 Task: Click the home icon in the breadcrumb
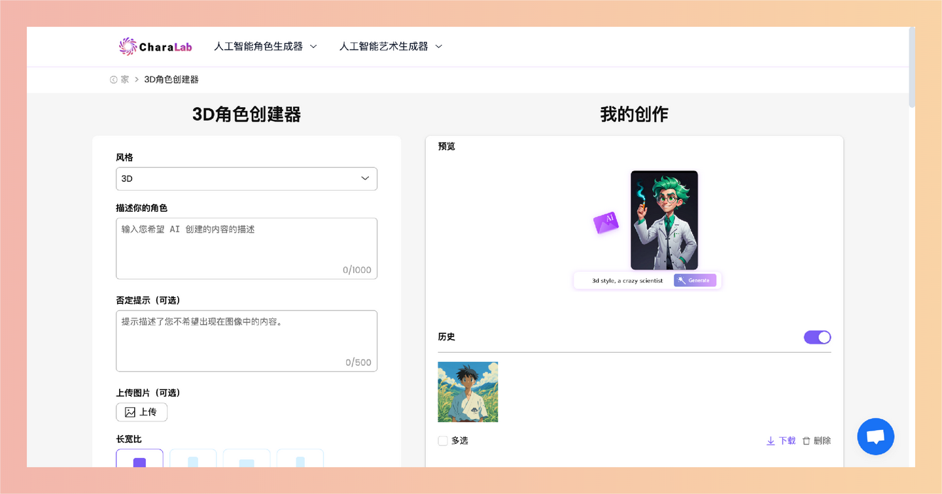[113, 79]
